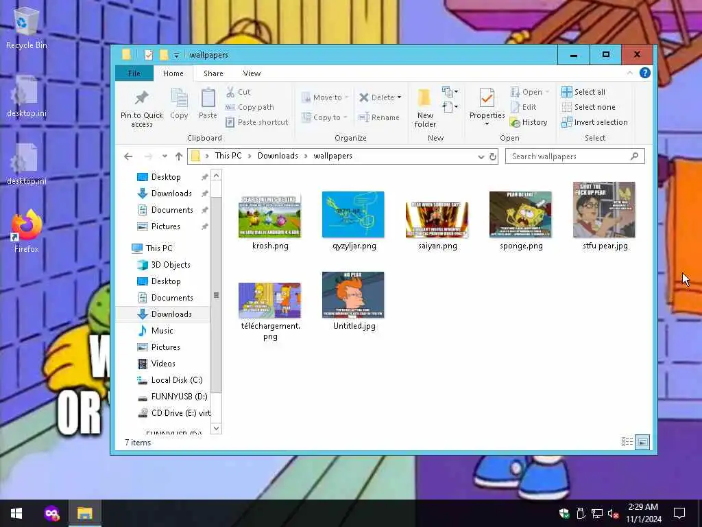The image size is (702, 527).
Task: Switch to the Share tab
Action: coord(213,73)
